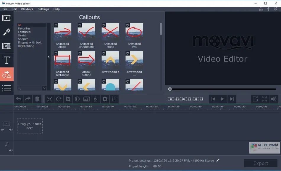Click the detach preview window icon
The image size is (281, 171).
tap(255, 99)
